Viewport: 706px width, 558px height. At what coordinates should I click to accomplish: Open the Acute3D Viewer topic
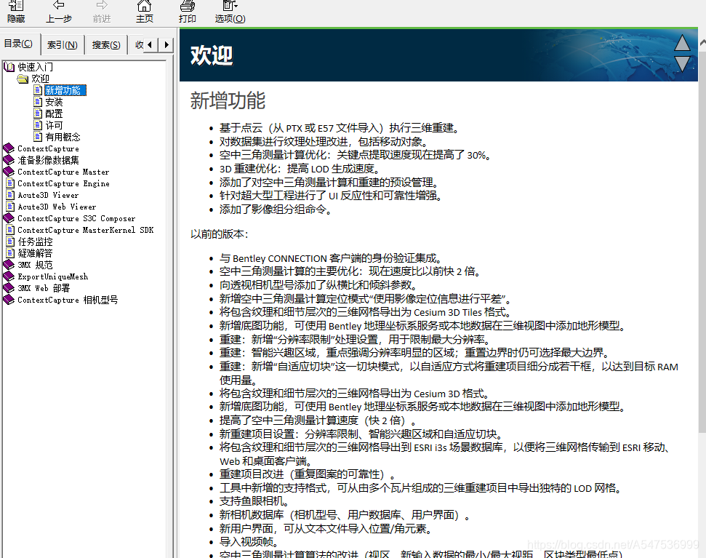(48, 196)
